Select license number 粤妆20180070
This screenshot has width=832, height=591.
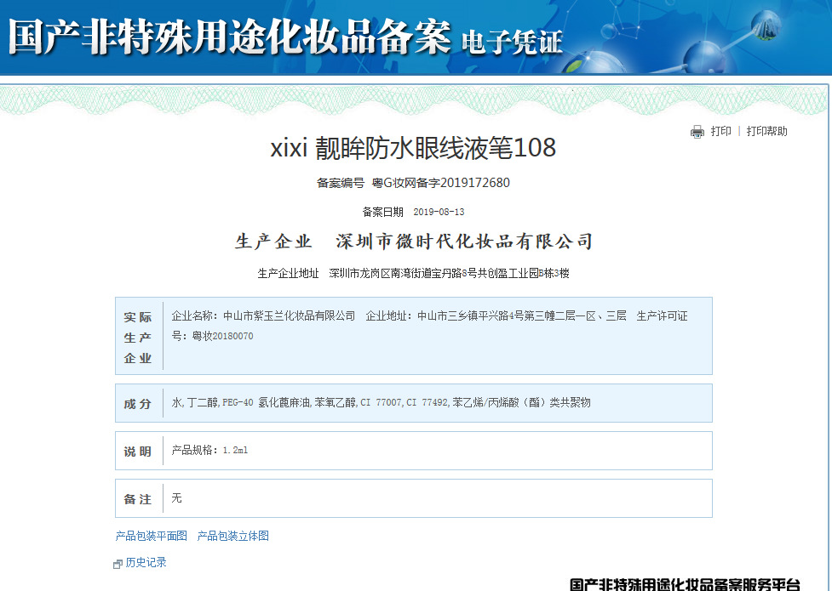[222, 336]
